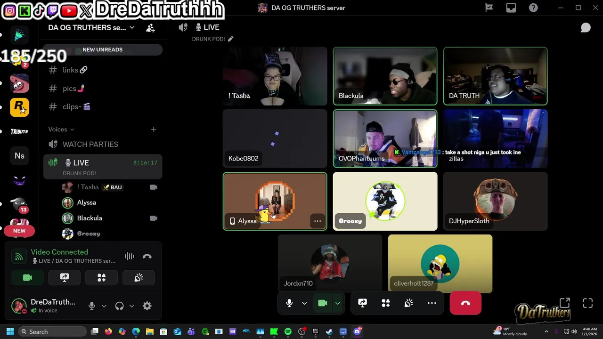Open input device arrow in user panel
The width and height of the screenshot is (603, 339).
click(x=104, y=306)
